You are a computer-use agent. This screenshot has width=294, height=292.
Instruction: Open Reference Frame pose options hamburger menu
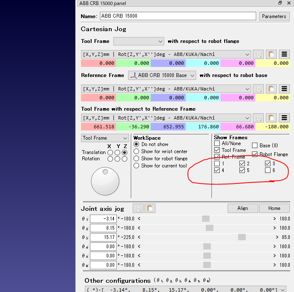284,89
